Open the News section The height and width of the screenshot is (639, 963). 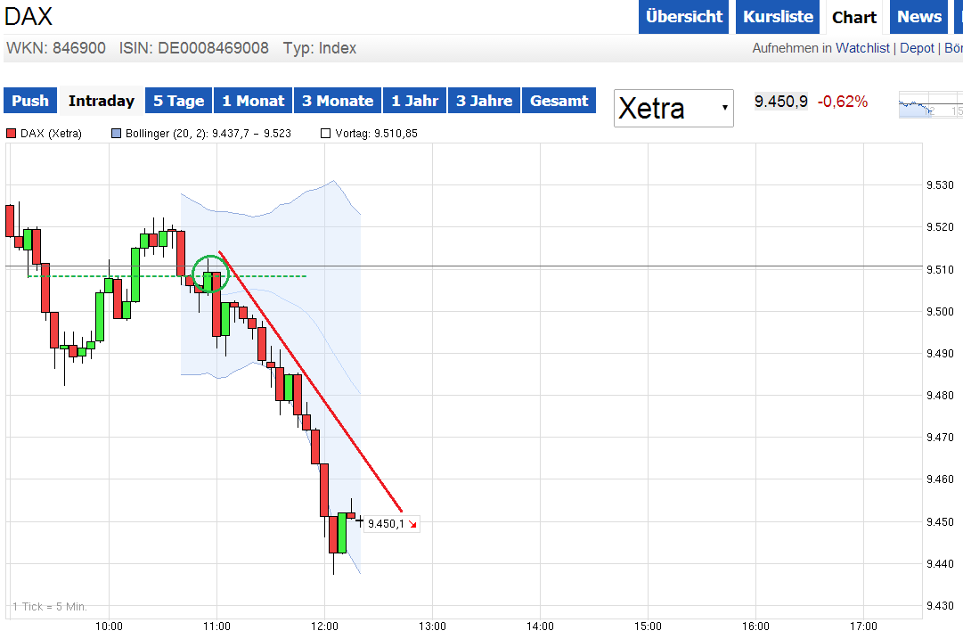(x=918, y=17)
